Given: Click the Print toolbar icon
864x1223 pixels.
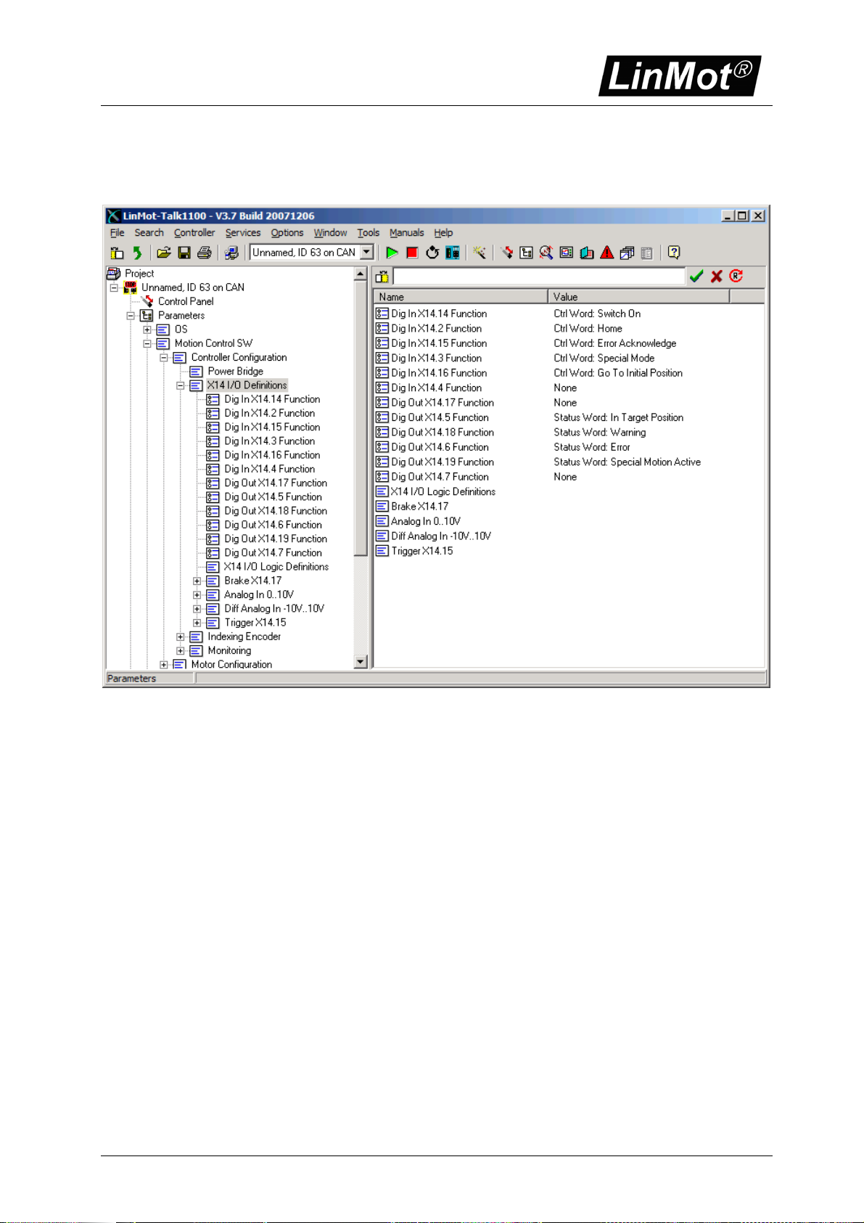Looking at the screenshot, I should [x=205, y=253].
